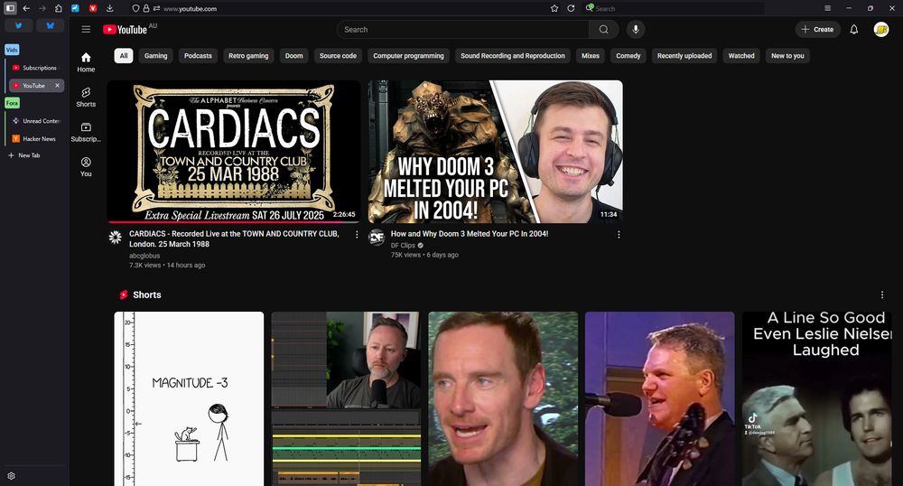Screen dimensions: 903x486
Task: Bookmark this page with the star icon
Action: tap(554, 9)
